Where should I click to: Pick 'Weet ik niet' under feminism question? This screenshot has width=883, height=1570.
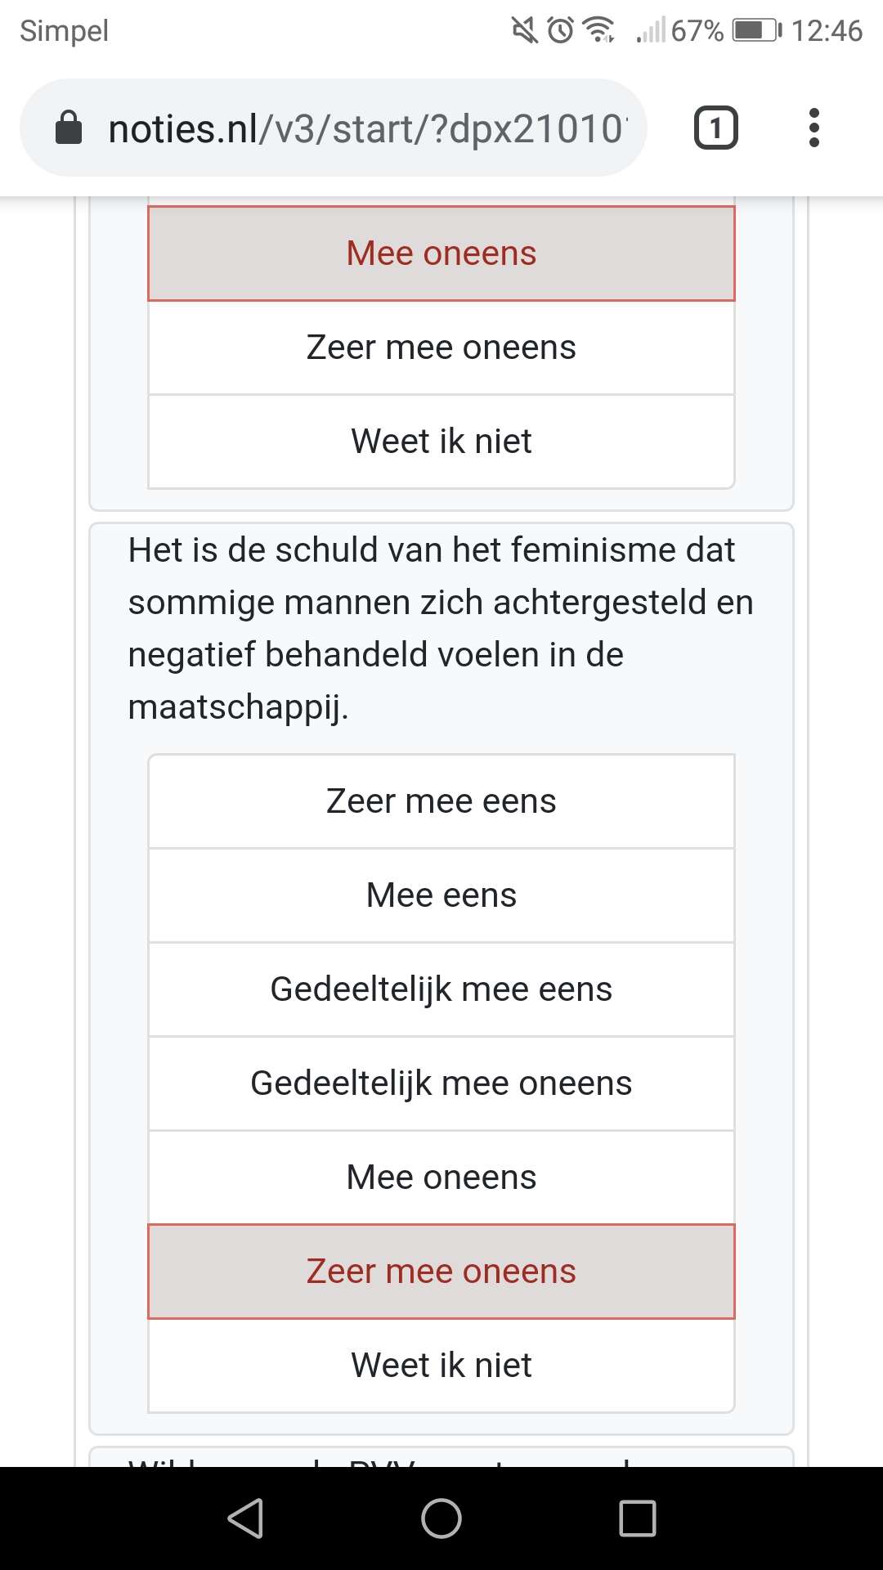pyautogui.click(x=441, y=1366)
